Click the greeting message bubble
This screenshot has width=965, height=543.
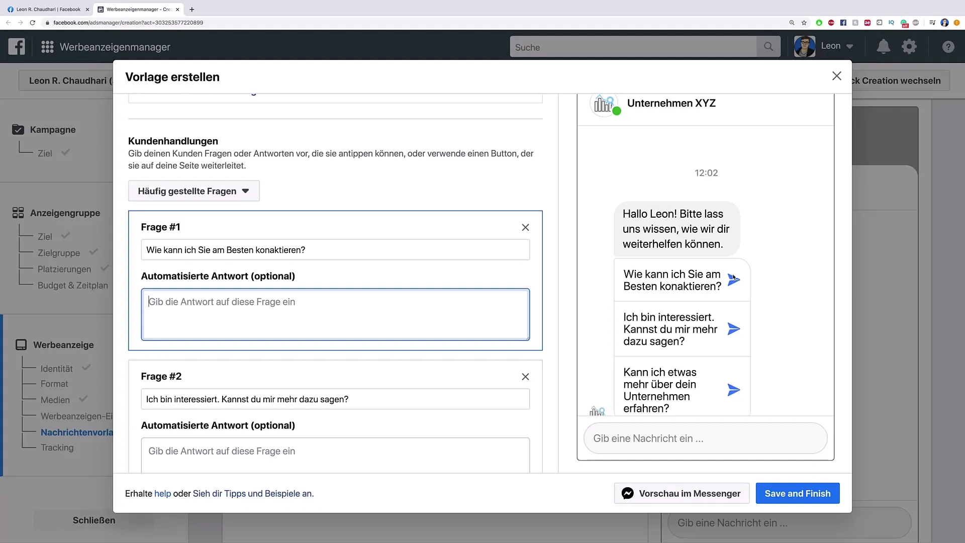click(x=677, y=229)
